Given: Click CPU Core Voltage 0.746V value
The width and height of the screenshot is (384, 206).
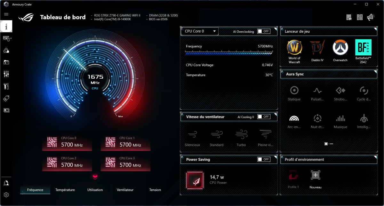Looking at the screenshot, I should [267, 65].
